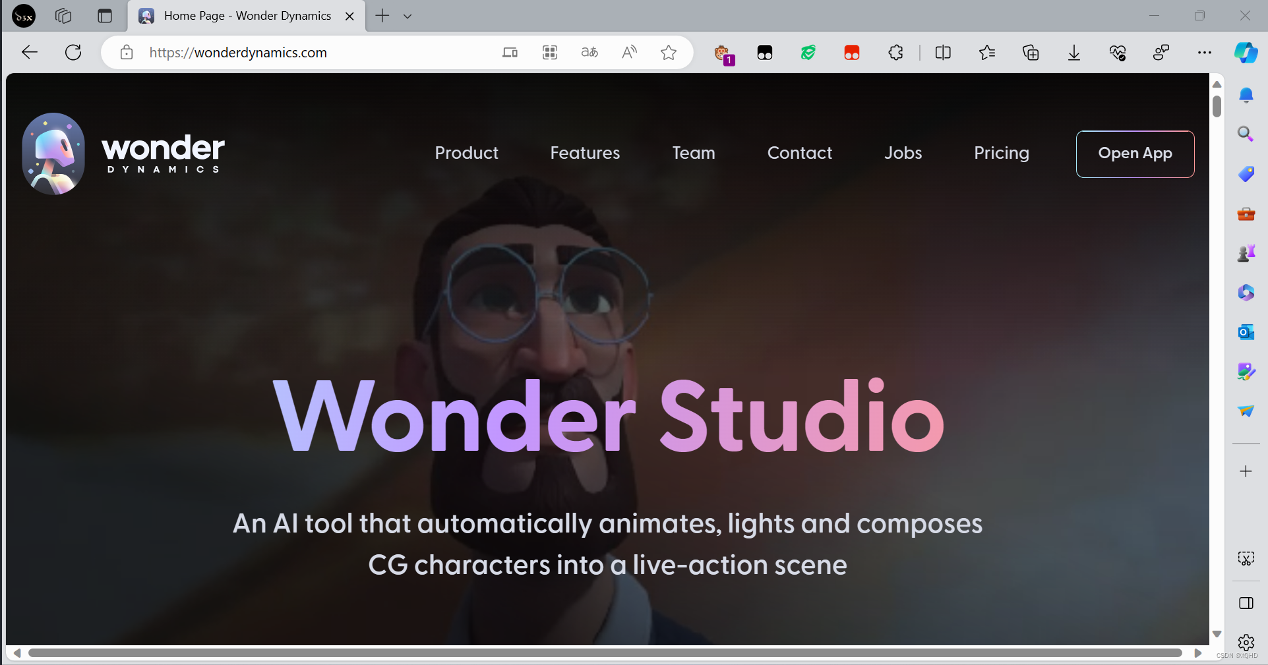
Task: Open the Copilot icon in toolbar
Action: click(x=1246, y=53)
